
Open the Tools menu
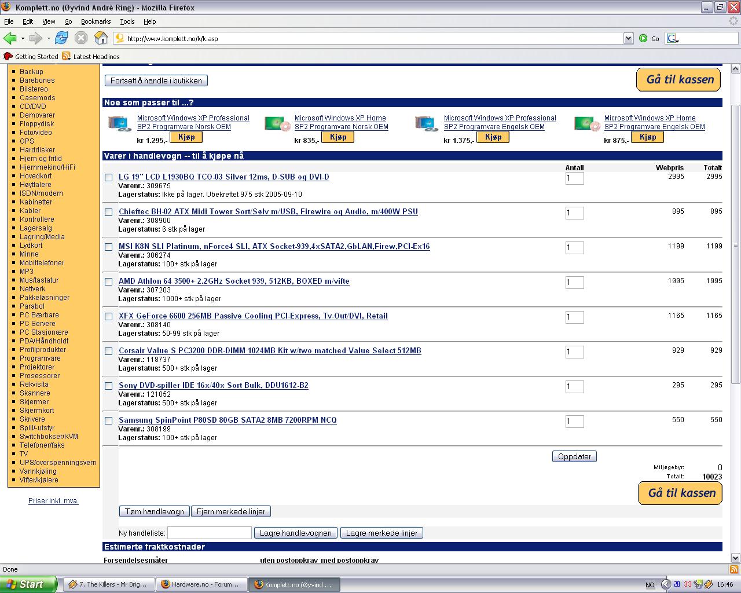(127, 21)
